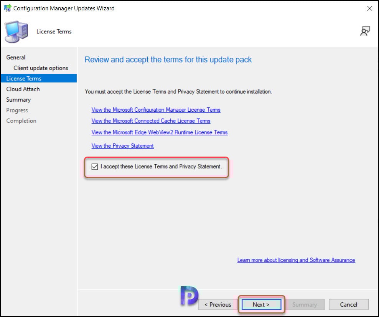
Task: View the Microsoft Configuration Manager License Terms
Action: pos(156,110)
